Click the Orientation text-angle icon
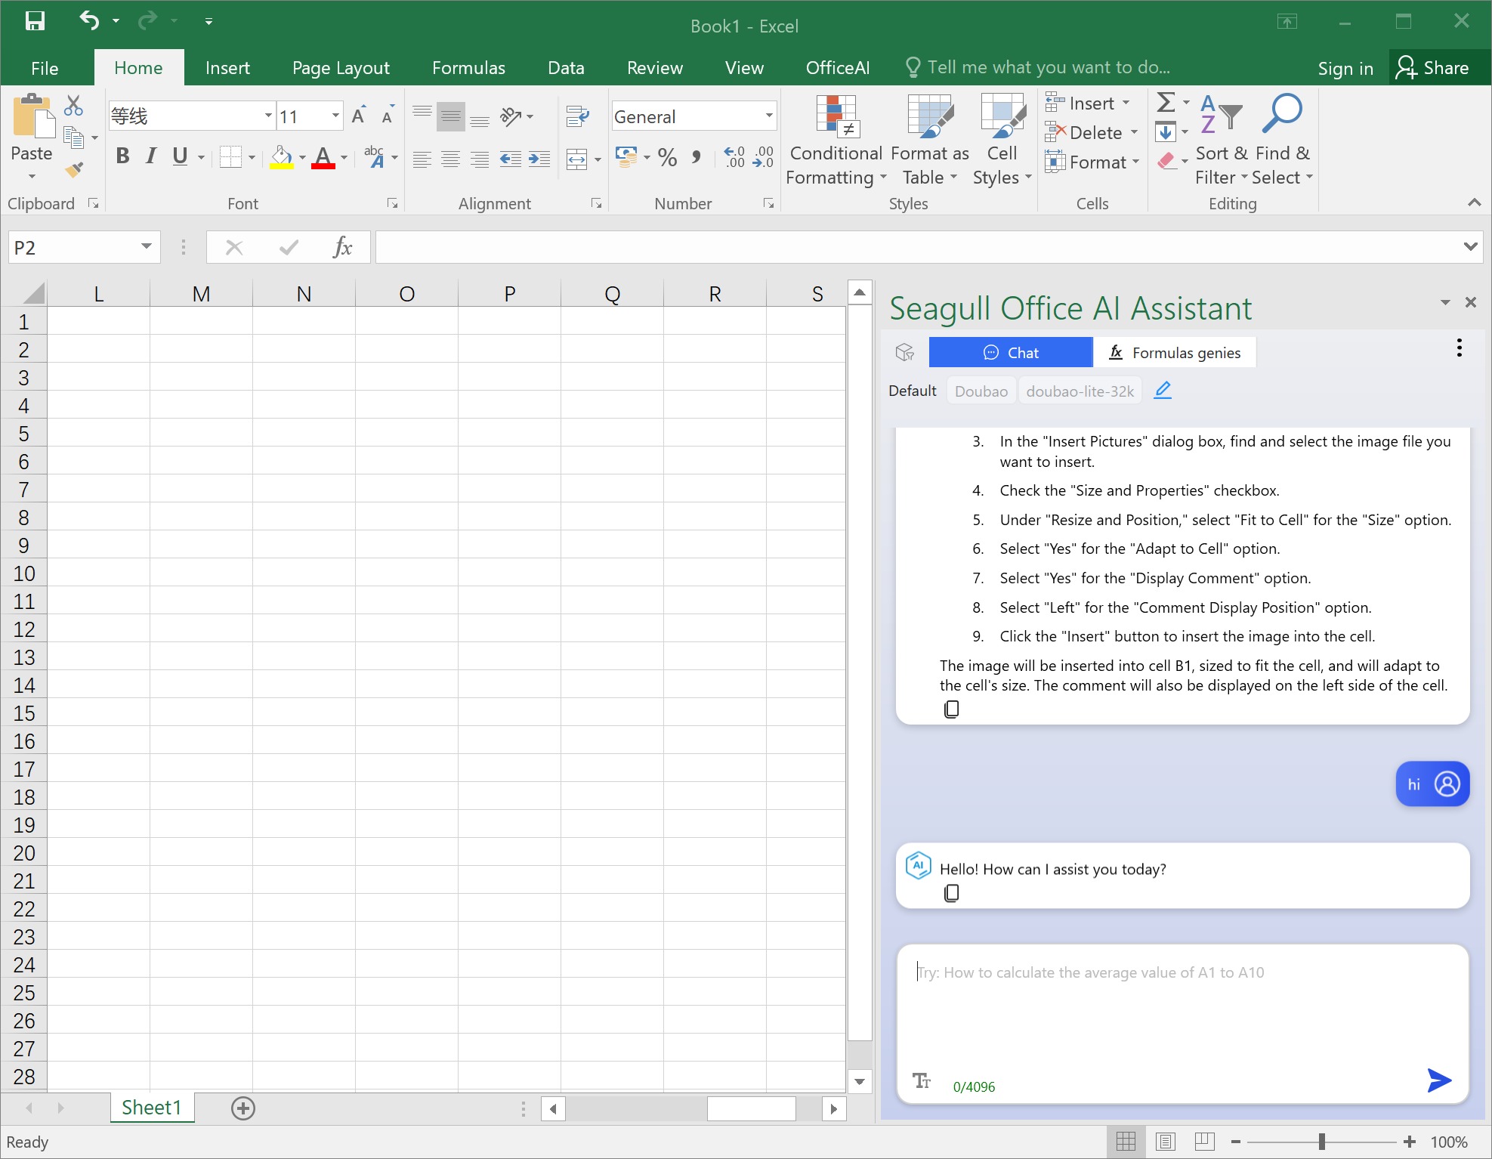The height and width of the screenshot is (1159, 1492). tap(511, 116)
